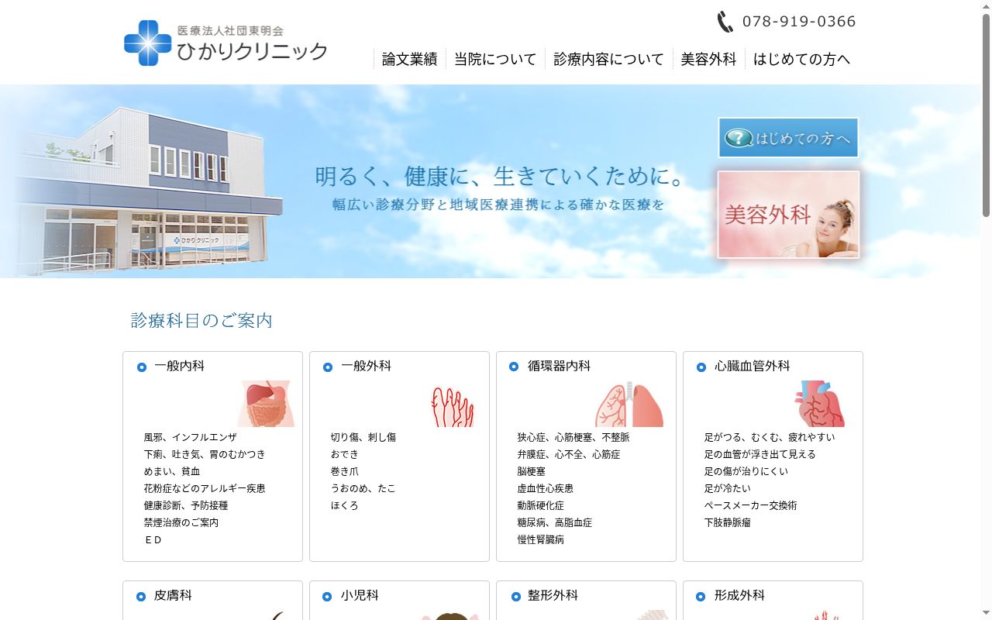
Task: Click the blue bullet beside 形成外科
Action: pos(701,597)
